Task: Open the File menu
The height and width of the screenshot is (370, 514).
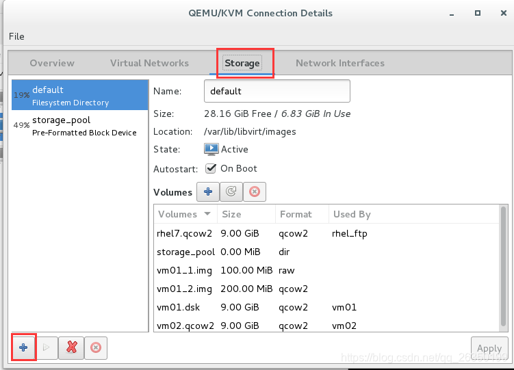Action: 16,36
